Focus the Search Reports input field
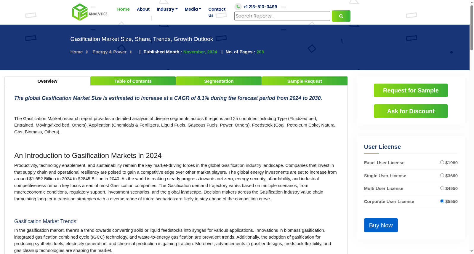474x254 pixels. click(282, 16)
